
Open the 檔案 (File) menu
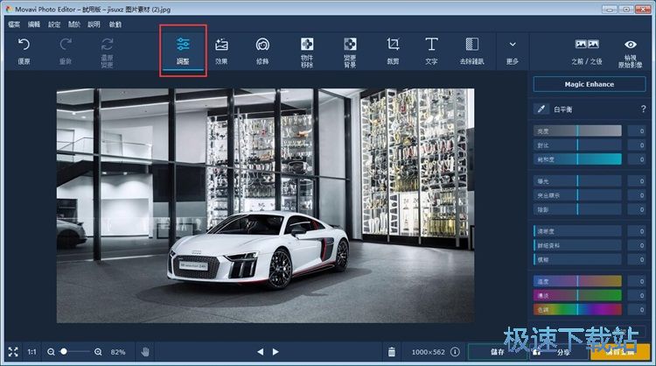14,25
